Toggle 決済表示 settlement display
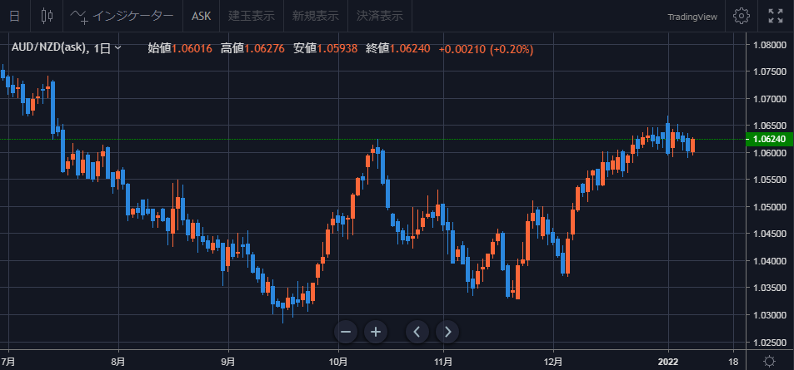794x370 pixels. (x=380, y=16)
